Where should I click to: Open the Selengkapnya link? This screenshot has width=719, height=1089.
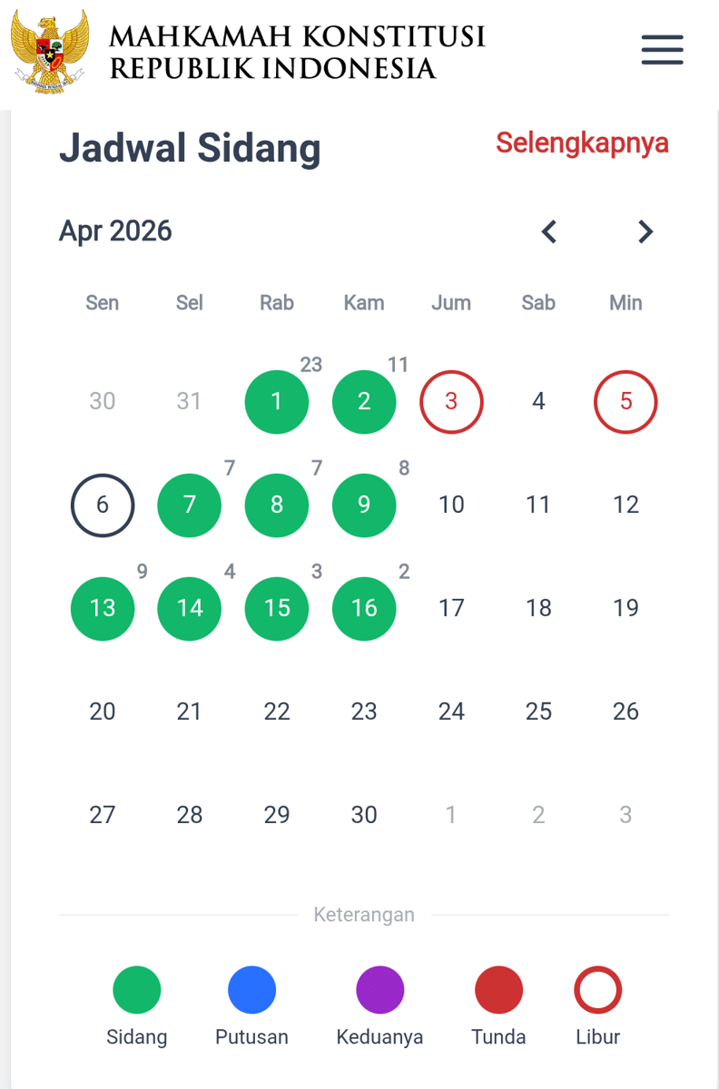[x=582, y=143]
